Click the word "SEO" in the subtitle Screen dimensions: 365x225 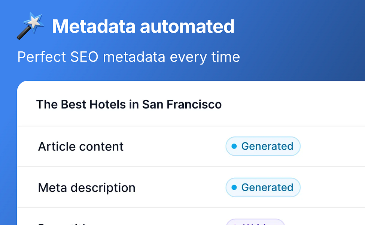pos(85,57)
